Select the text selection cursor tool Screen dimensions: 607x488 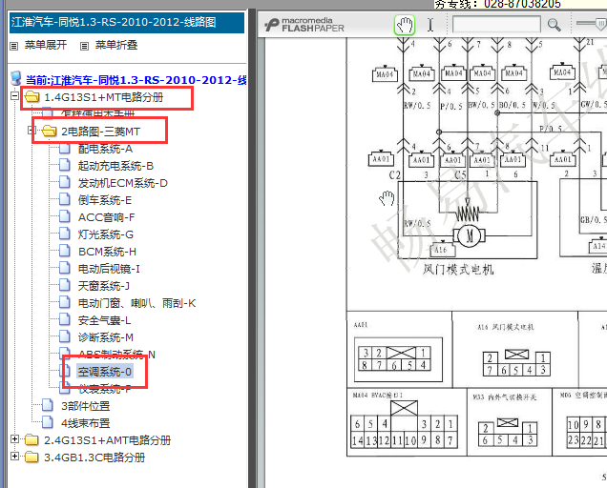(430, 25)
